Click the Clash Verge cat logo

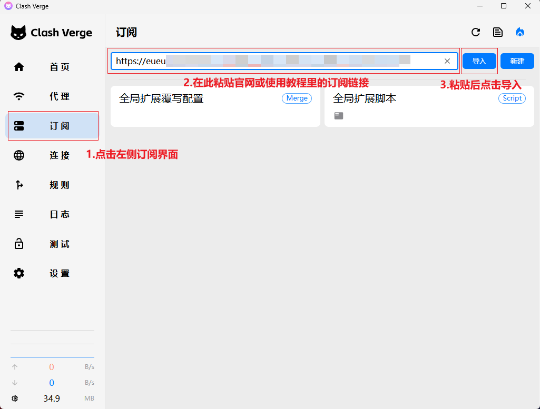pos(18,33)
